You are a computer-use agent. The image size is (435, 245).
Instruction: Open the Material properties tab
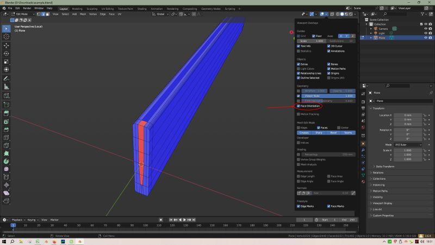[x=363, y=182]
